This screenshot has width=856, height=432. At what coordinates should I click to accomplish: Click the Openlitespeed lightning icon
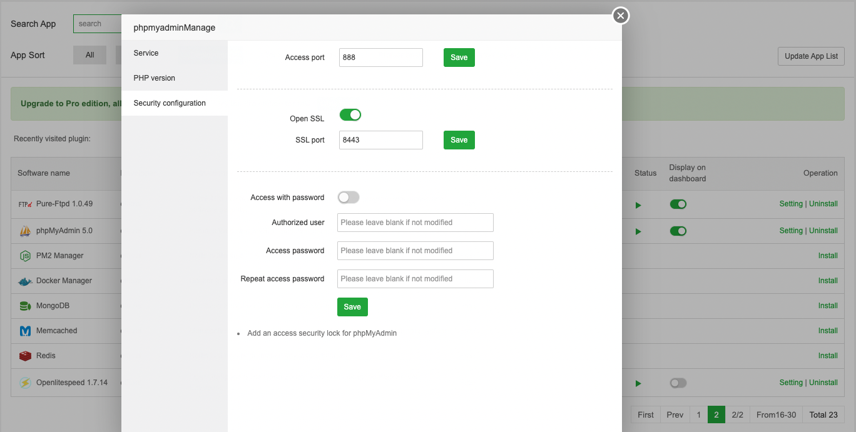click(x=25, y=383)
